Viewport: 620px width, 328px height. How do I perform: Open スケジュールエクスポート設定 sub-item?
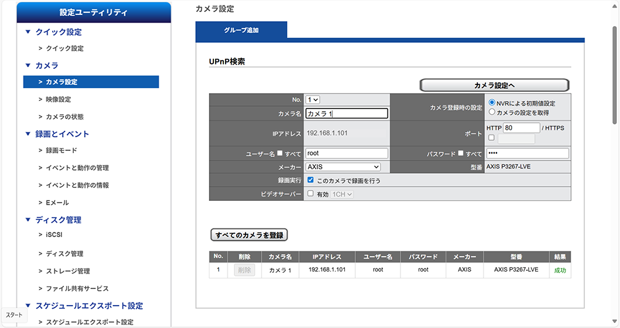(89, 322)
